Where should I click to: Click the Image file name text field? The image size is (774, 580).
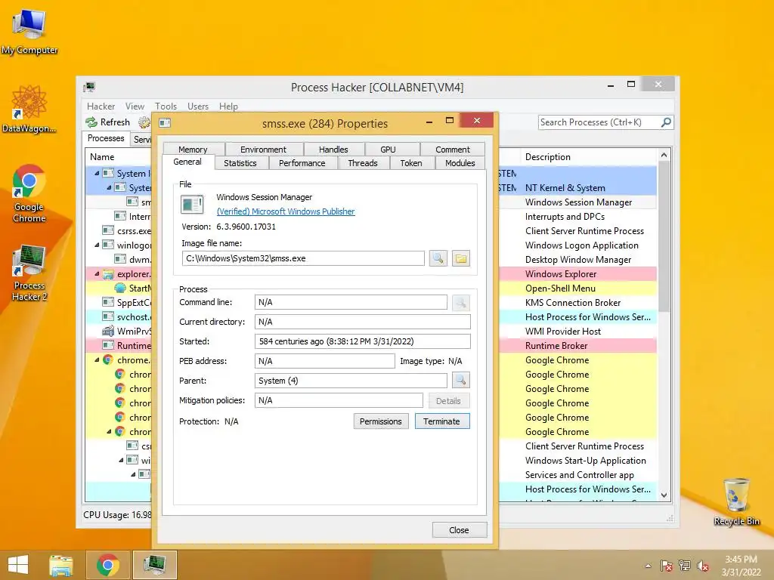[x=303, y=258]
